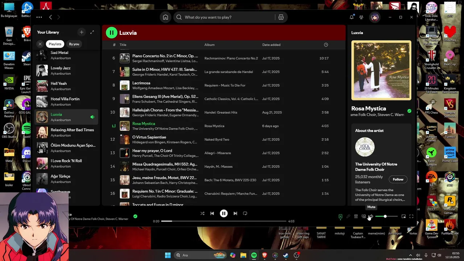
Task: Open the lyrics microphone icon
Action: [348, 216]
